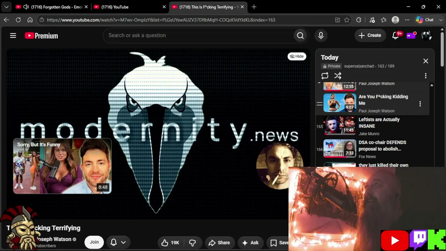
Task: Select the This Is F*cking Terrifying tab
Action: 208,7
